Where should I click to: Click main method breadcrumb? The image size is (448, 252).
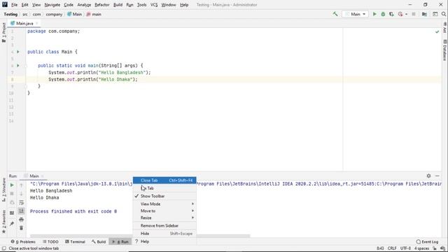pyautogui.click(x=94, y=14)
